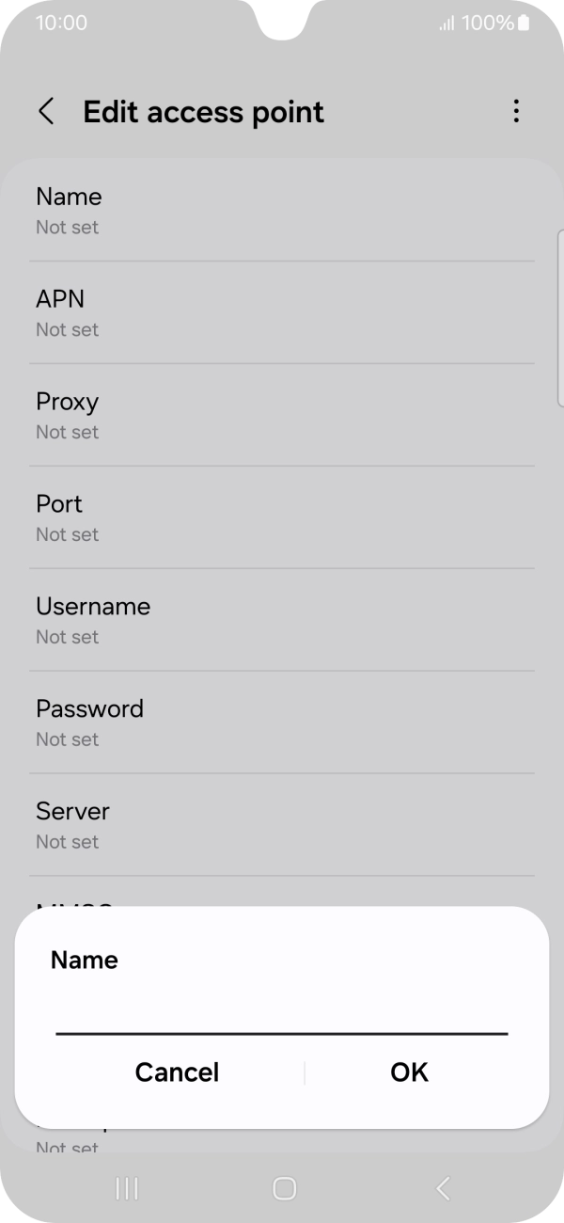Select the Server setting row
564x1223 pixels.
pyautogui.click(x=282, y=824)
